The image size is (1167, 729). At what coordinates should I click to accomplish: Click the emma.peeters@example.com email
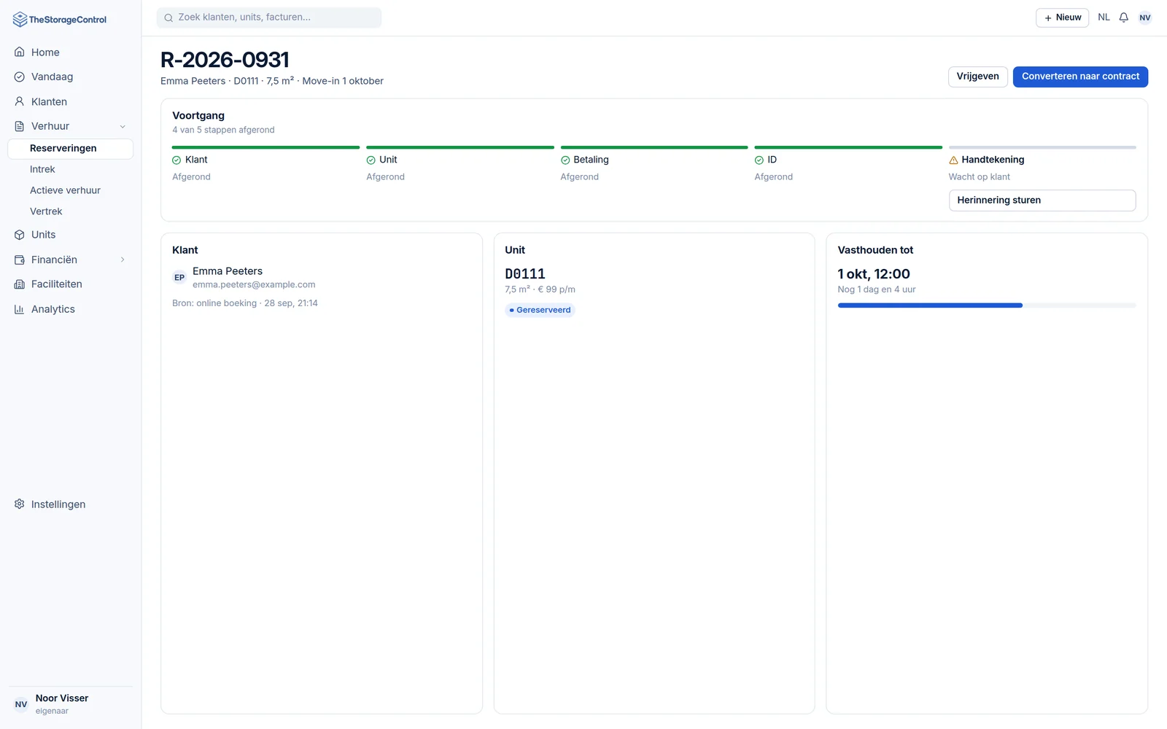pyautogui.click(x=254, y=285)
